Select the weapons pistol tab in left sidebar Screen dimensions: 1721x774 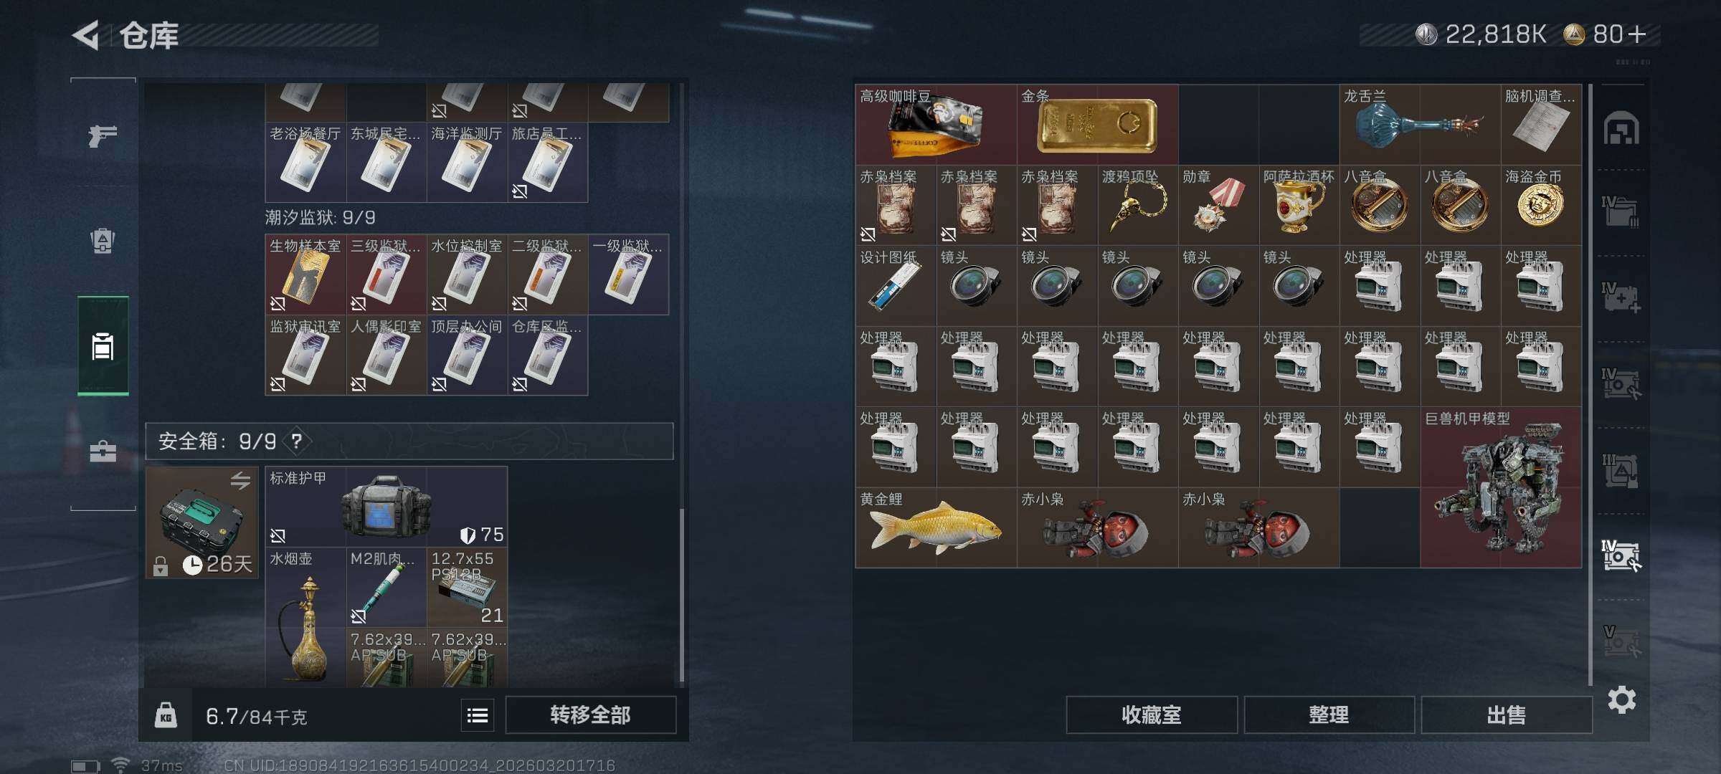click(x=103, y=135)
